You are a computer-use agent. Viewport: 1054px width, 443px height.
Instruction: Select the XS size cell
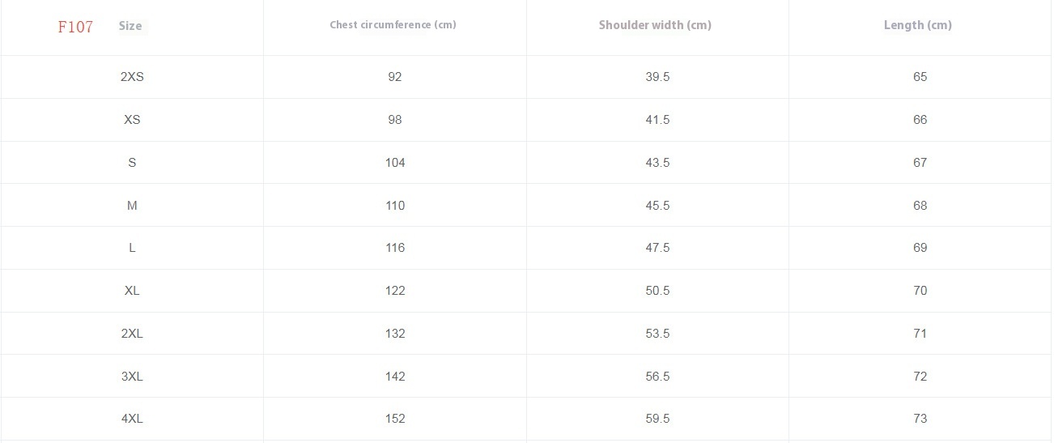132,120
